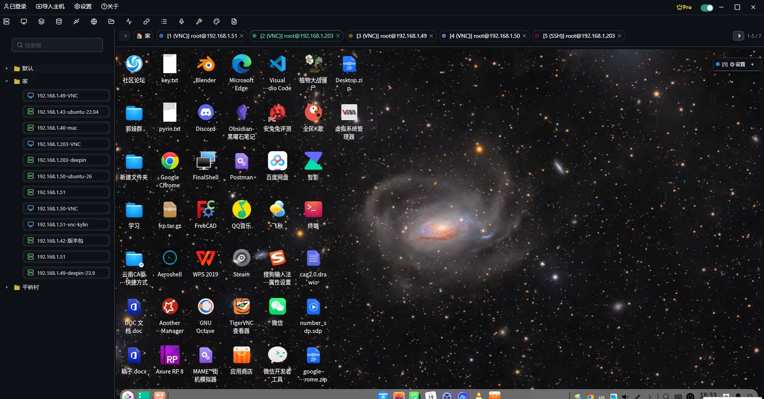Click the database cylinder toolbar icon
The height and width of the screenshot is (399, 764).
(59, 22)
